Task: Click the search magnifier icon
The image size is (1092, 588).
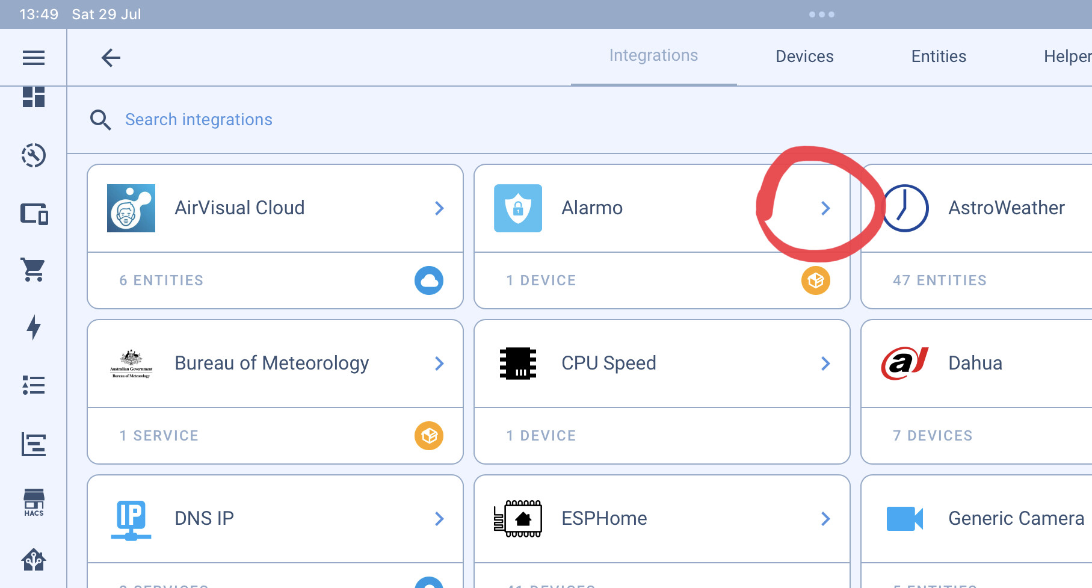Action: point(100,119)
